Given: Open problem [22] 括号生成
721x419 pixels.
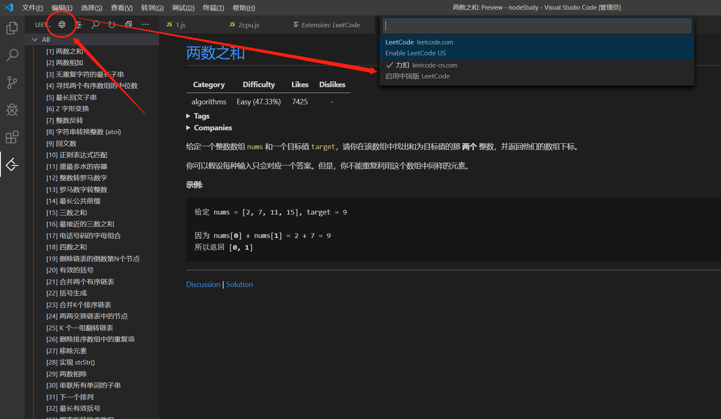Looking at the screenshot, I should [67, 293].
